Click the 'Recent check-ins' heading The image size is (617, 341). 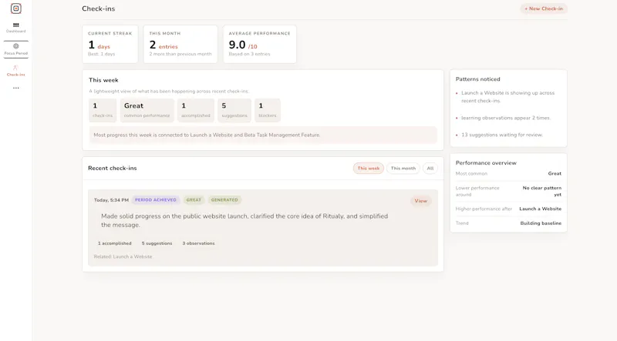point(112,168)
